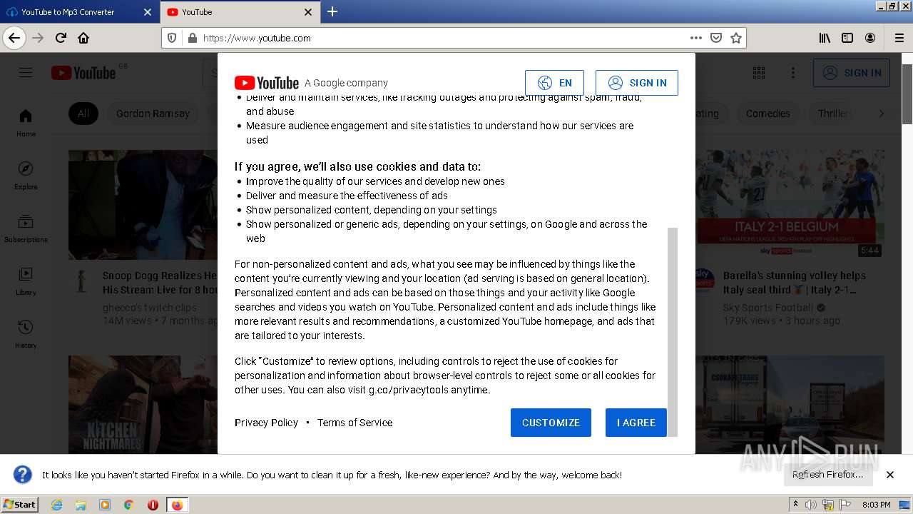Image resolution: width=913 pixels, height=514 pixels.
Task: Open Firefox account icon
Action: pyautogui.click(x=870, y=38)
